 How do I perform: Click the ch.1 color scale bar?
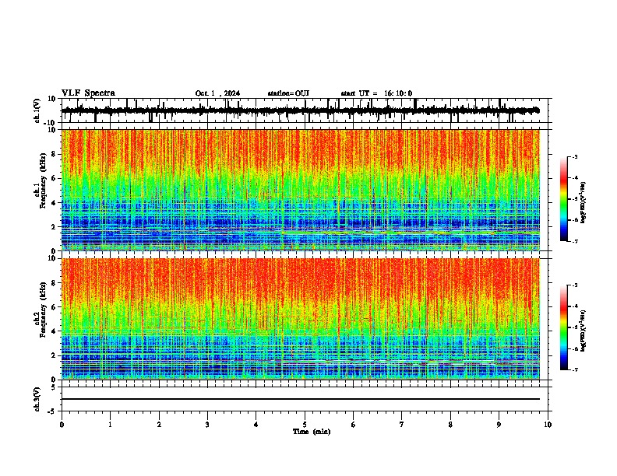[563, 199]
